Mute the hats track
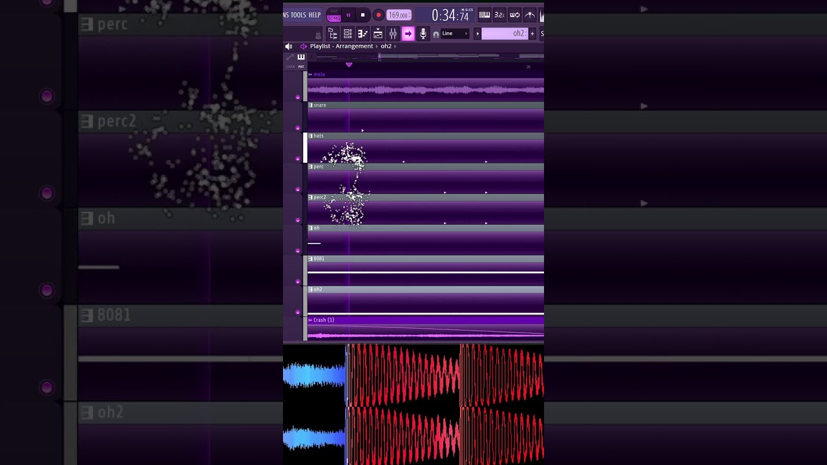This screenshot has width=827, height=465. pos(298,159)
